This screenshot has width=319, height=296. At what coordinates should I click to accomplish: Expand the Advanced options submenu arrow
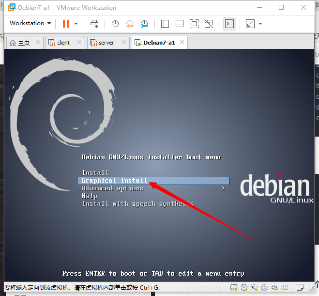click(x=223, y=188)
